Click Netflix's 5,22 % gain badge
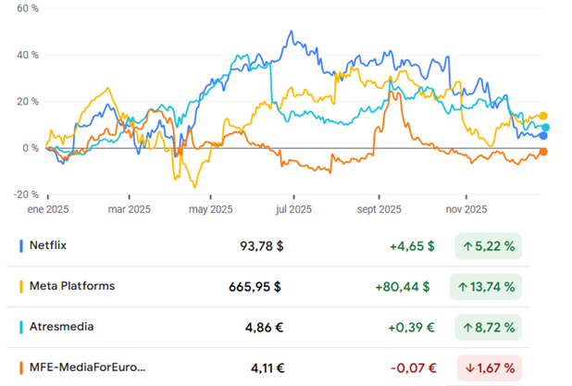Screen dimensions: 572x386 (486, 246)
